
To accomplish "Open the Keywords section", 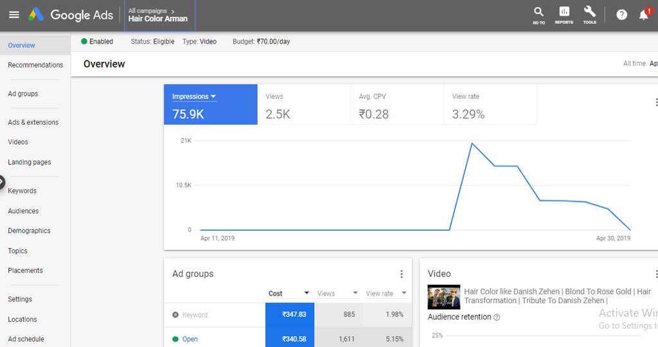I will (22, 191).
